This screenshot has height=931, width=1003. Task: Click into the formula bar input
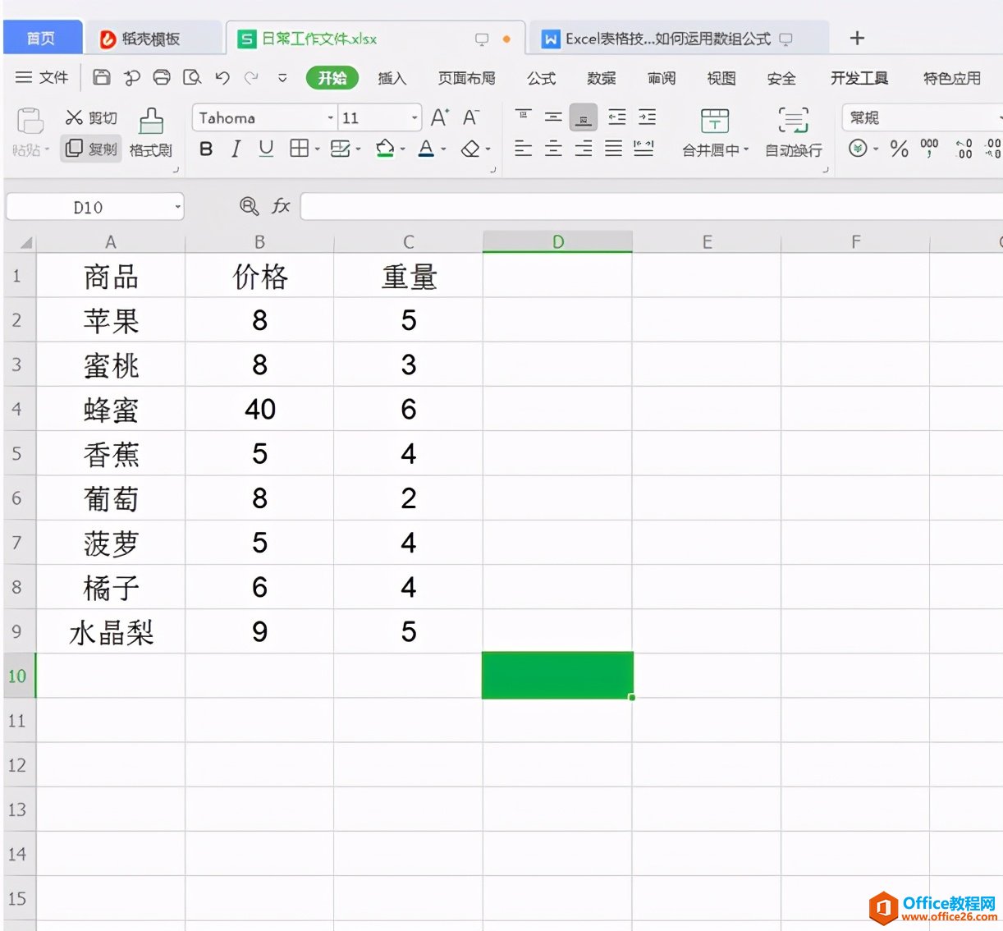pos(653,206)
